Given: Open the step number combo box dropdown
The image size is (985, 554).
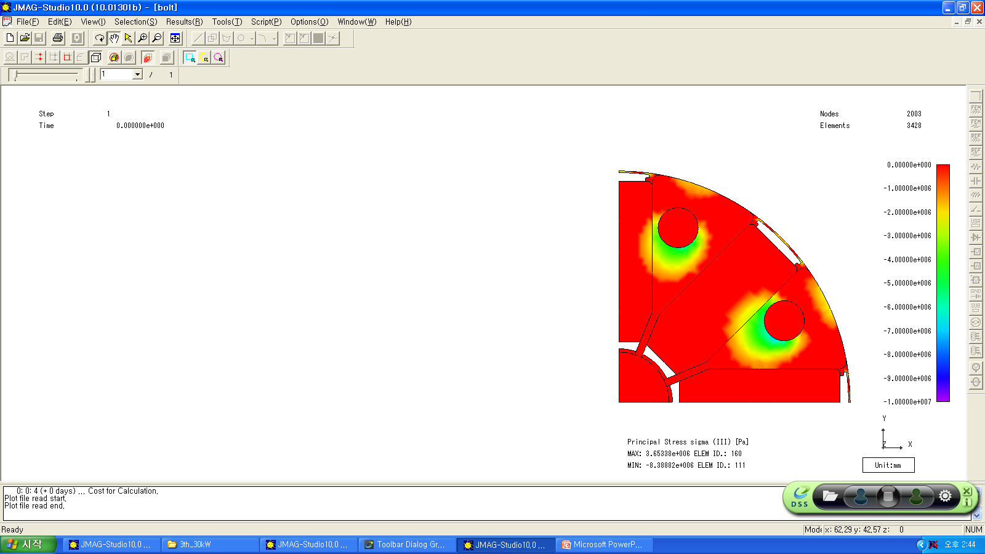Looking at the screenshot, I should coord(138,74).
